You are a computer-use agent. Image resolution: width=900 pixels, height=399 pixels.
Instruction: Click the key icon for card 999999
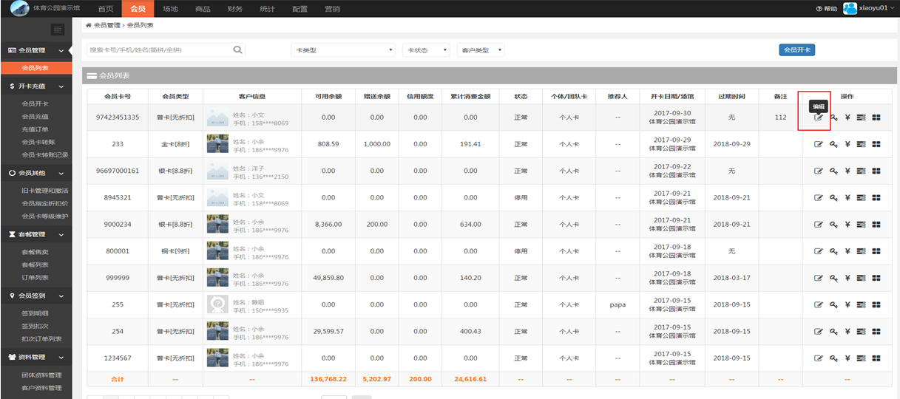coord(833,278)
